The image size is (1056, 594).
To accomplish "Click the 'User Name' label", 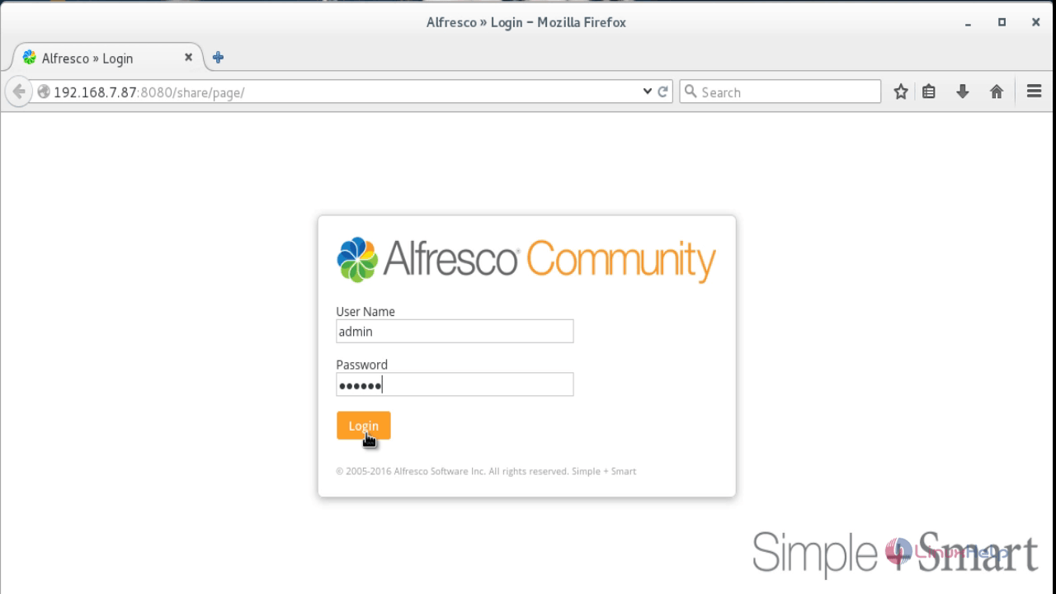I will coord(365,311).
